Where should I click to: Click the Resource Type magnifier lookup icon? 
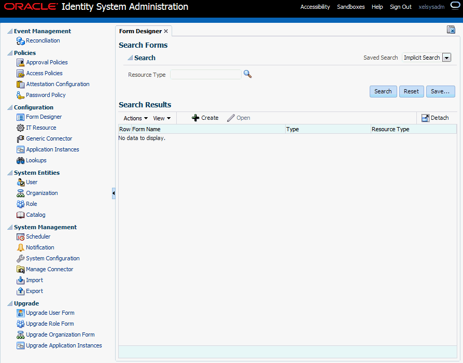pos(247,74)
